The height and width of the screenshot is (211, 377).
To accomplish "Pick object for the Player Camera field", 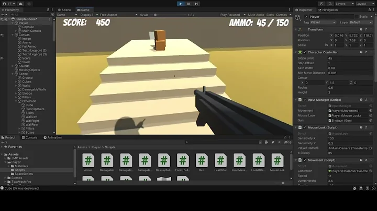I will coord(371,148).
